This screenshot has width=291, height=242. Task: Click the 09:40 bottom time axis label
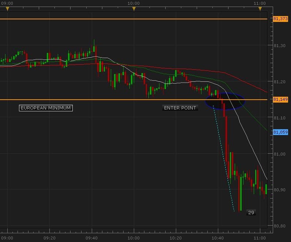pos(92,238)
